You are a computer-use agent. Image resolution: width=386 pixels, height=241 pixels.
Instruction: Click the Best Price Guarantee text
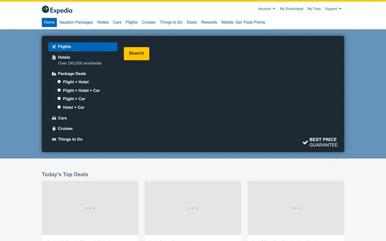pyautogui.click(x=323, y=142)
